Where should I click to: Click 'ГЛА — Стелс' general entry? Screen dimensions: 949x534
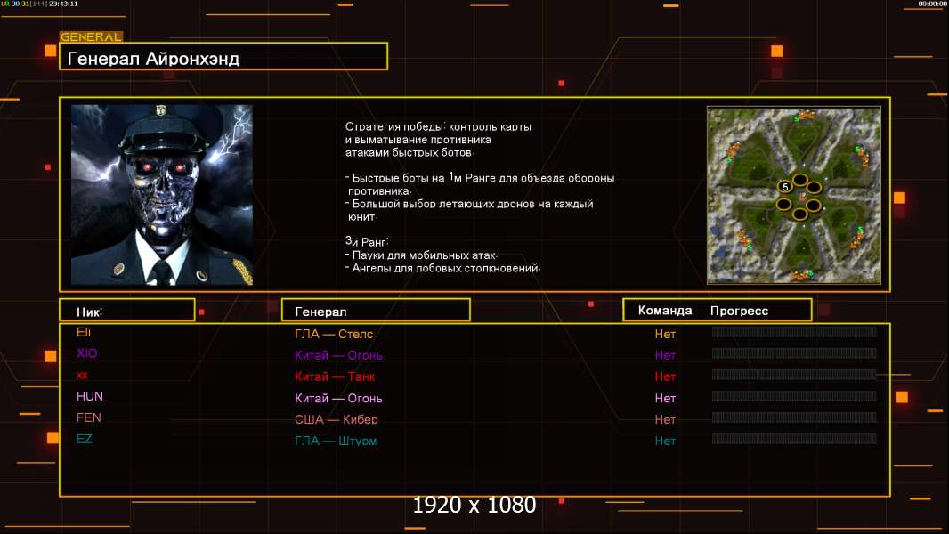tap(334, 334)
